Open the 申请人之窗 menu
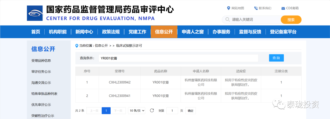Viewport: 330px width, 119px height. (x=193, y=32)
